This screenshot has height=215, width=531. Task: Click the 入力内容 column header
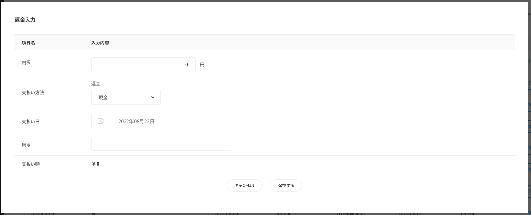pos(100,43)
